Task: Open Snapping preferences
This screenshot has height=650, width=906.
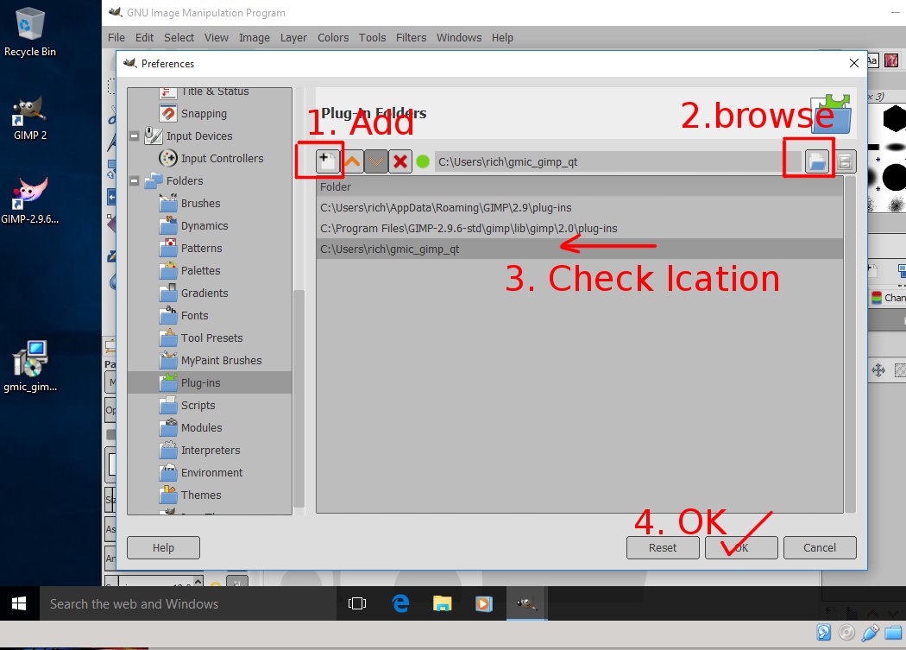Action: click(x=204, y=114)
